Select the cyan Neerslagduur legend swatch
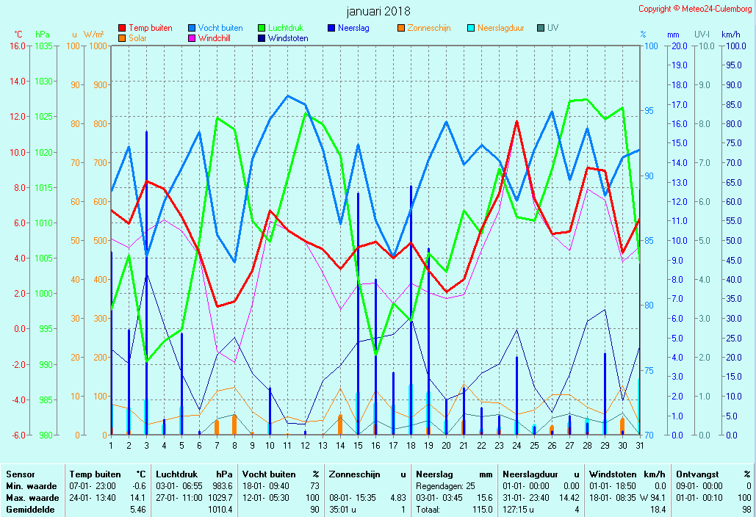 [x=471, y=28]
